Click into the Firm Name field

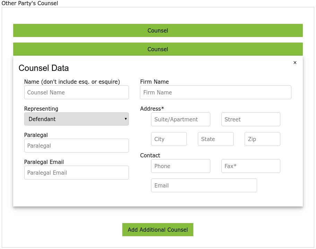click(216, 92)
